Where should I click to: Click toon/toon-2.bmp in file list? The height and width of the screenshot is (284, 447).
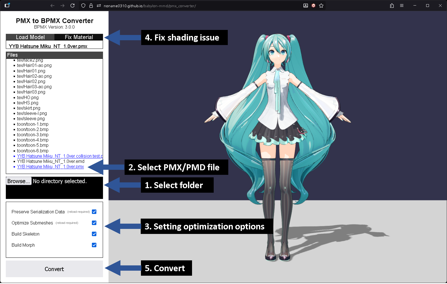click(x=33, y=130)
